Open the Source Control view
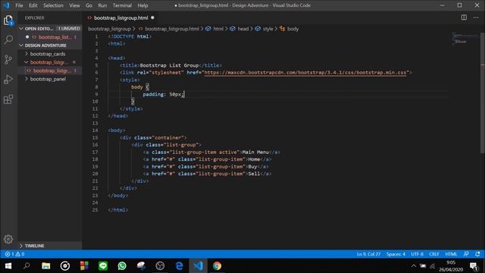The width and height of the screenshot is (485, 273). tap(8, 59)
